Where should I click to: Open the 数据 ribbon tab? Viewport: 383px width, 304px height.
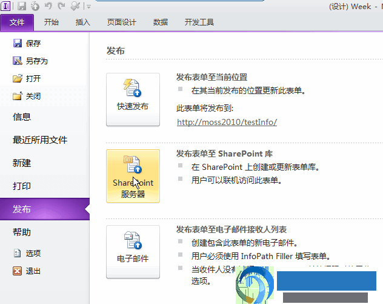(x=161, y=22)
